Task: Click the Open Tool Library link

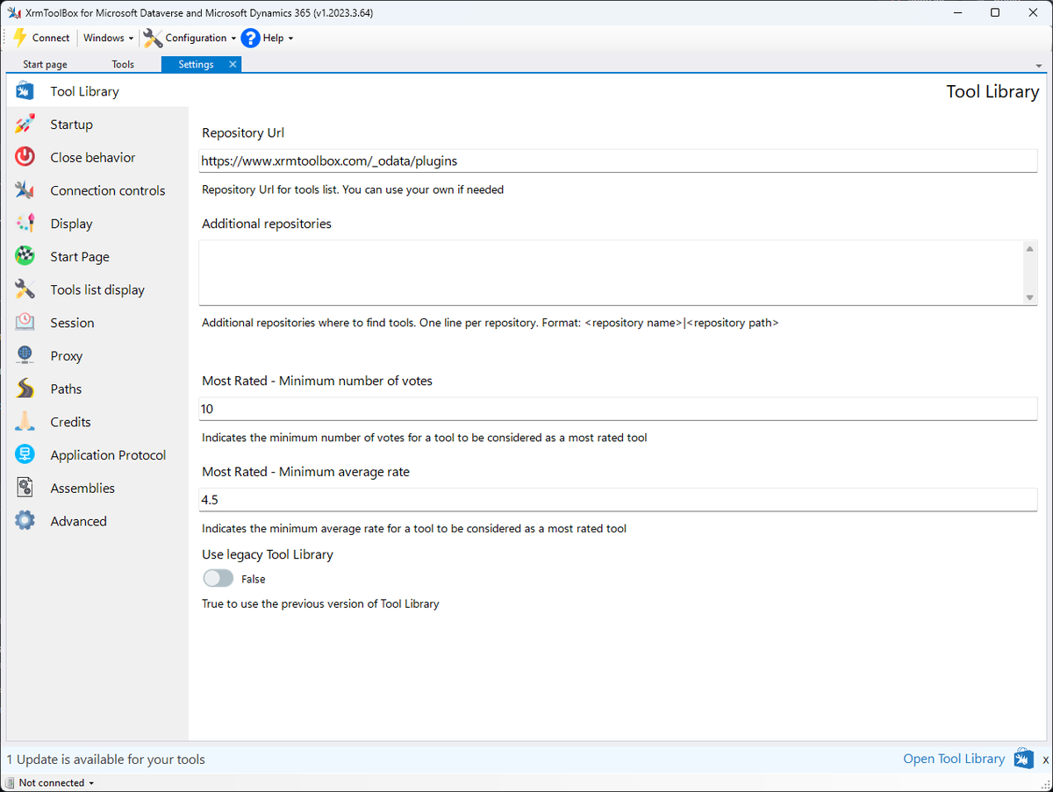Action: [x=954, y=759]
